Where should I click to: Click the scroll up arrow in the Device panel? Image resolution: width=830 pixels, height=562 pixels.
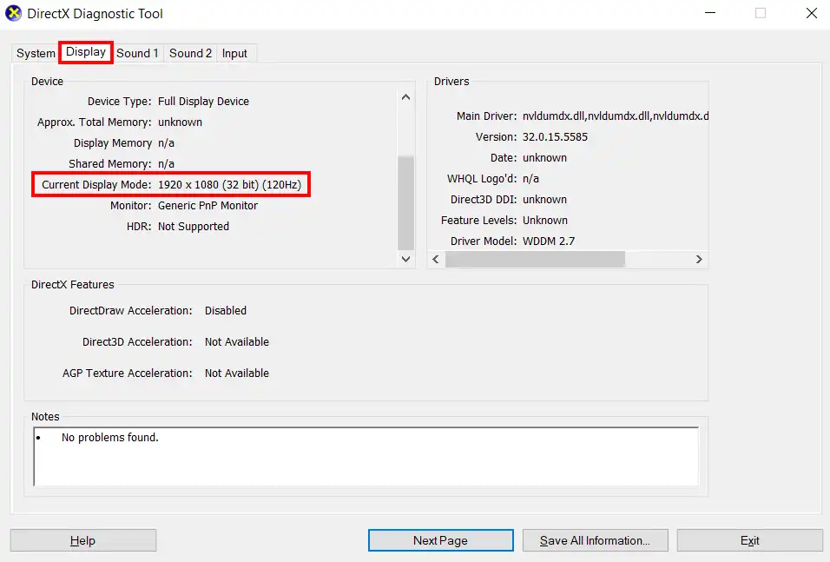405,96
